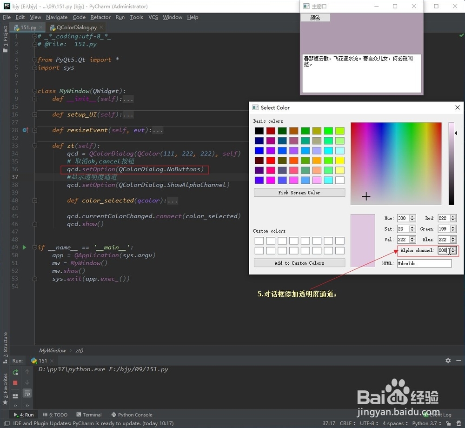Open the CRLF line separator dropdown
This screenshot has width=465, height=428.
pyautogui.click(x=347, y=423)
